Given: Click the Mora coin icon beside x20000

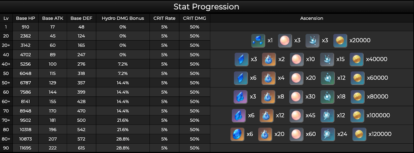Looking at the screenshot, I should tap(341, 41).
